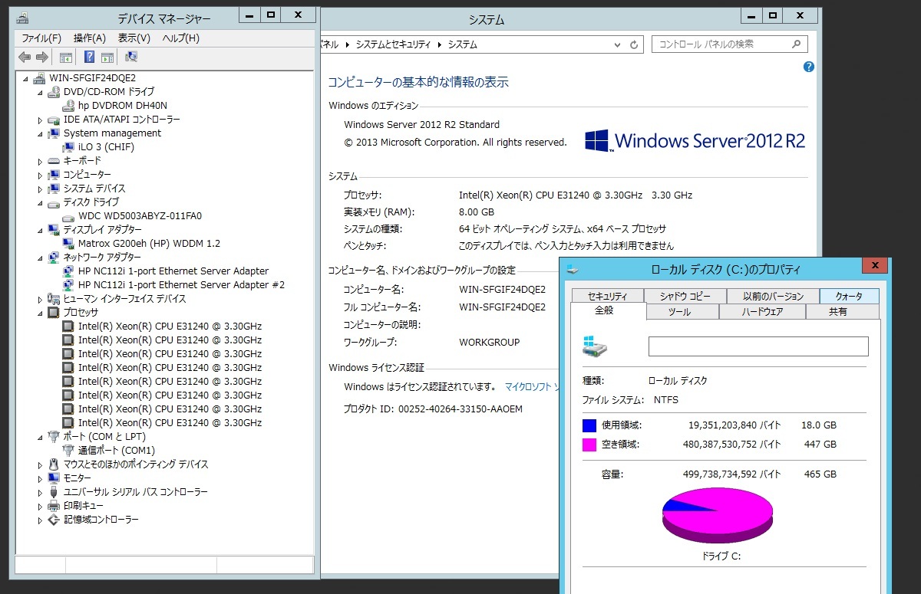
Task: Click the show/hide console tree toolbar icon
Action: 66,57
